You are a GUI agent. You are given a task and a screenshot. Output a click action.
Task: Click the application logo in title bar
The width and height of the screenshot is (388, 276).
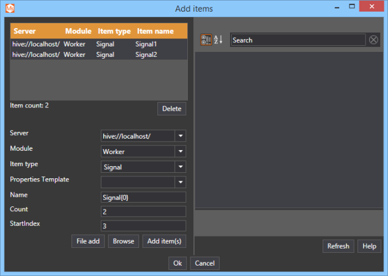(9, 8)
